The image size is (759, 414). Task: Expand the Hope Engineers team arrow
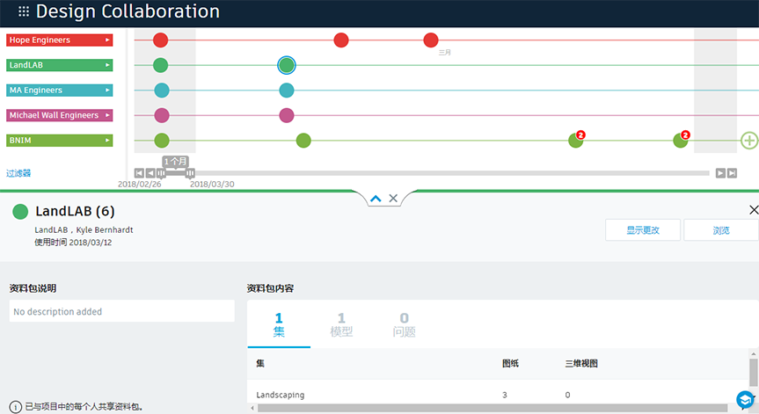click(107, 40)
